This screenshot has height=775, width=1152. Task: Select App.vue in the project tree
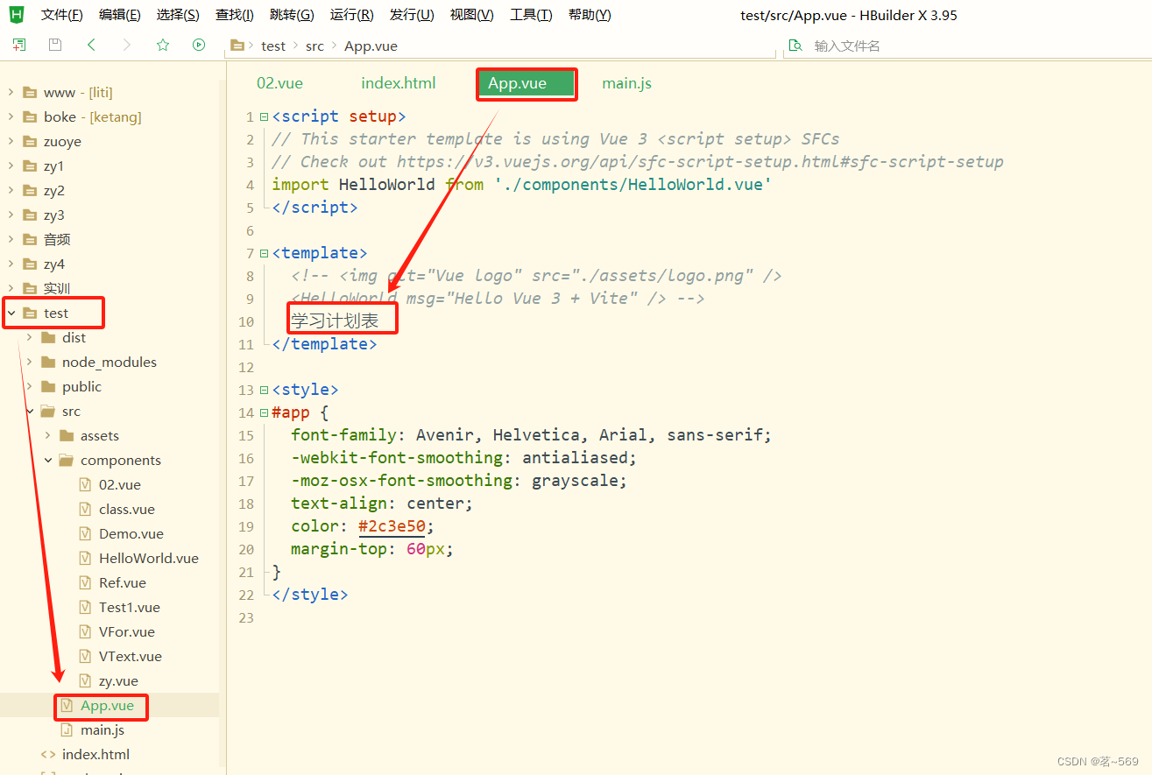pyautogui.click(x=107, y=705)
